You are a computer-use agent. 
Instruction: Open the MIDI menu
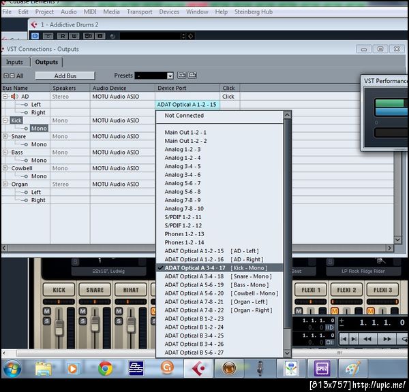(x=90, y=12)
